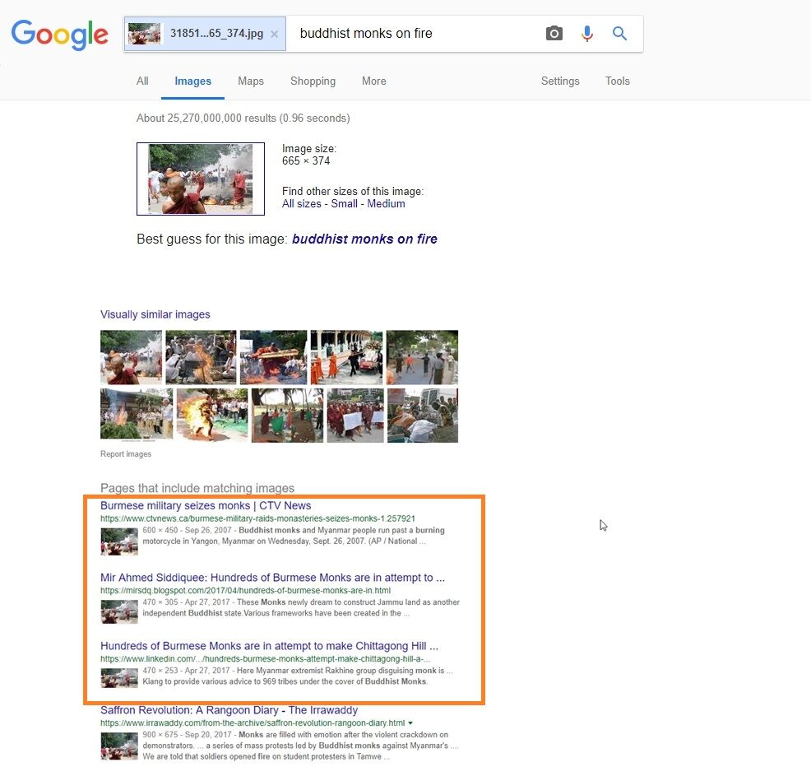Open the blogspot result thumbnail

(119, 611)
